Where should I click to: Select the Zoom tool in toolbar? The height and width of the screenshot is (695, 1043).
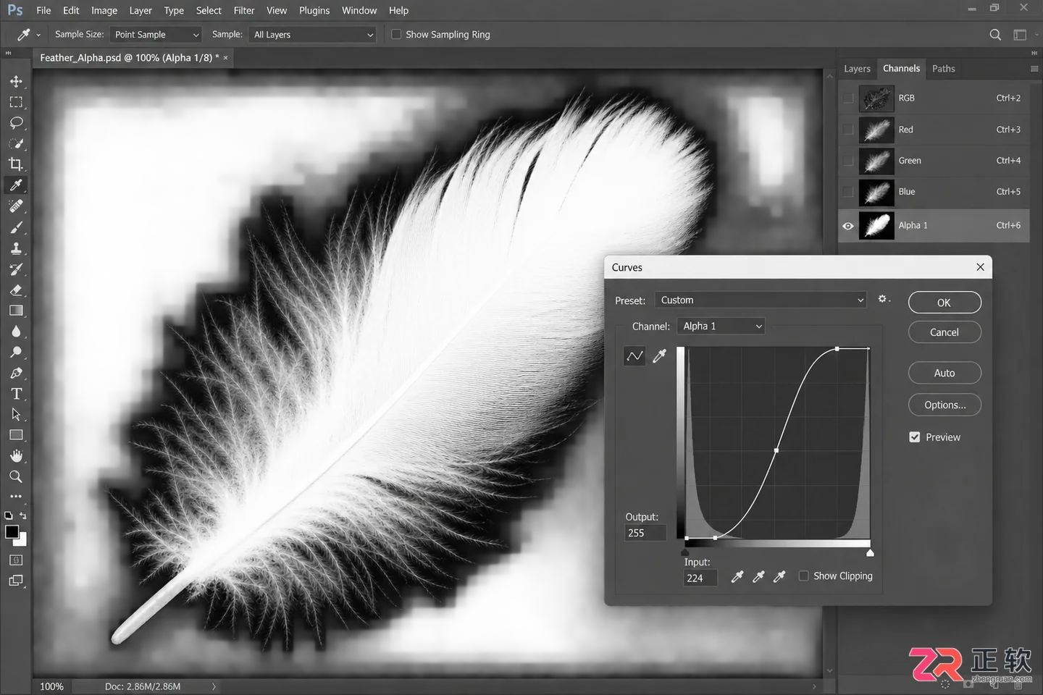click(x=16, y=476)
